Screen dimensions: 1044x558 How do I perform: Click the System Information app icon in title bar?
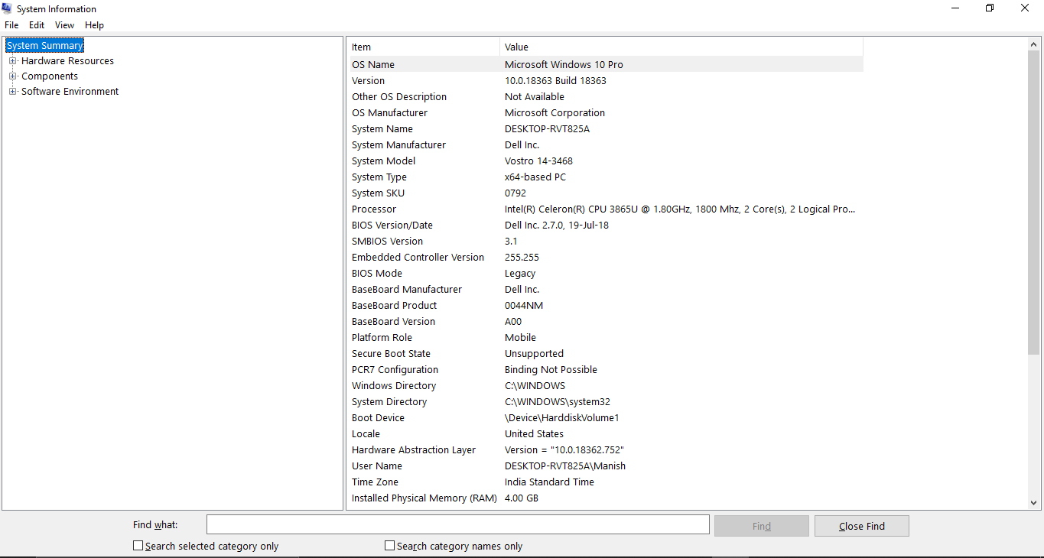[x=7, y=8]
